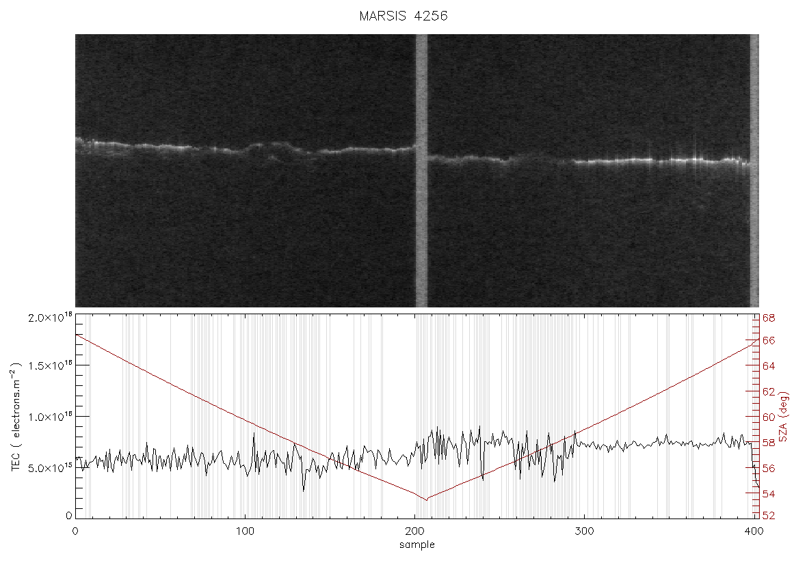Image resolution: width=807 pixels, height=567 pixels.
Task: Click the red 52 label on SZA axis
Action: [x=769, y=515]
